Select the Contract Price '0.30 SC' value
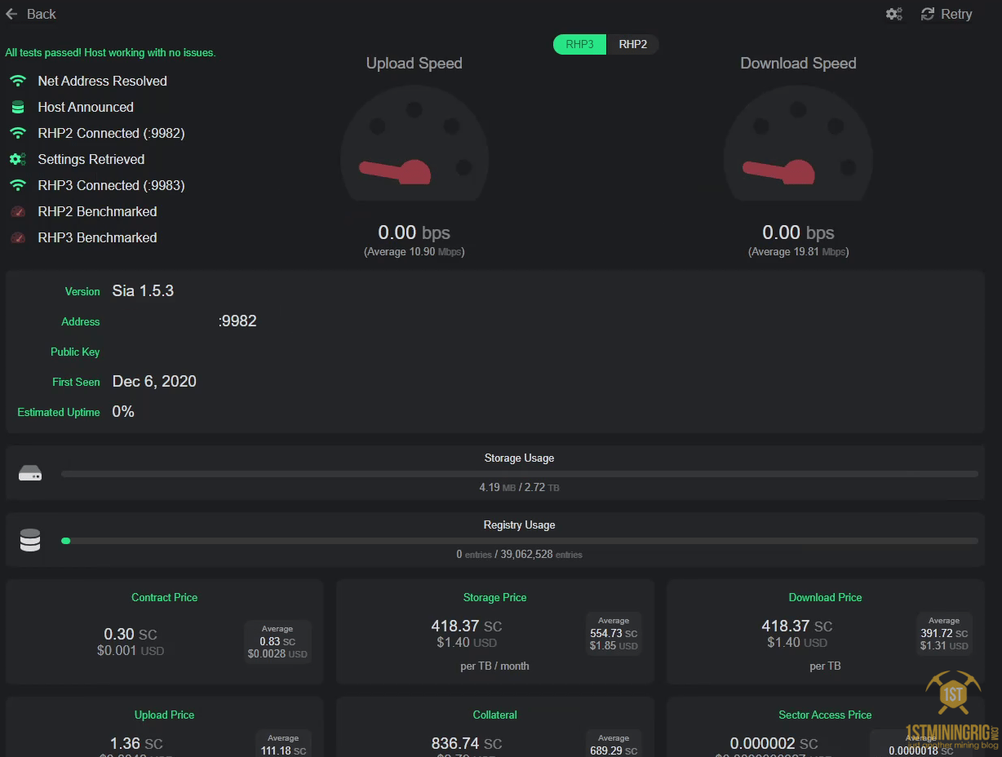 pyautogui.click(x=131, y=635)
